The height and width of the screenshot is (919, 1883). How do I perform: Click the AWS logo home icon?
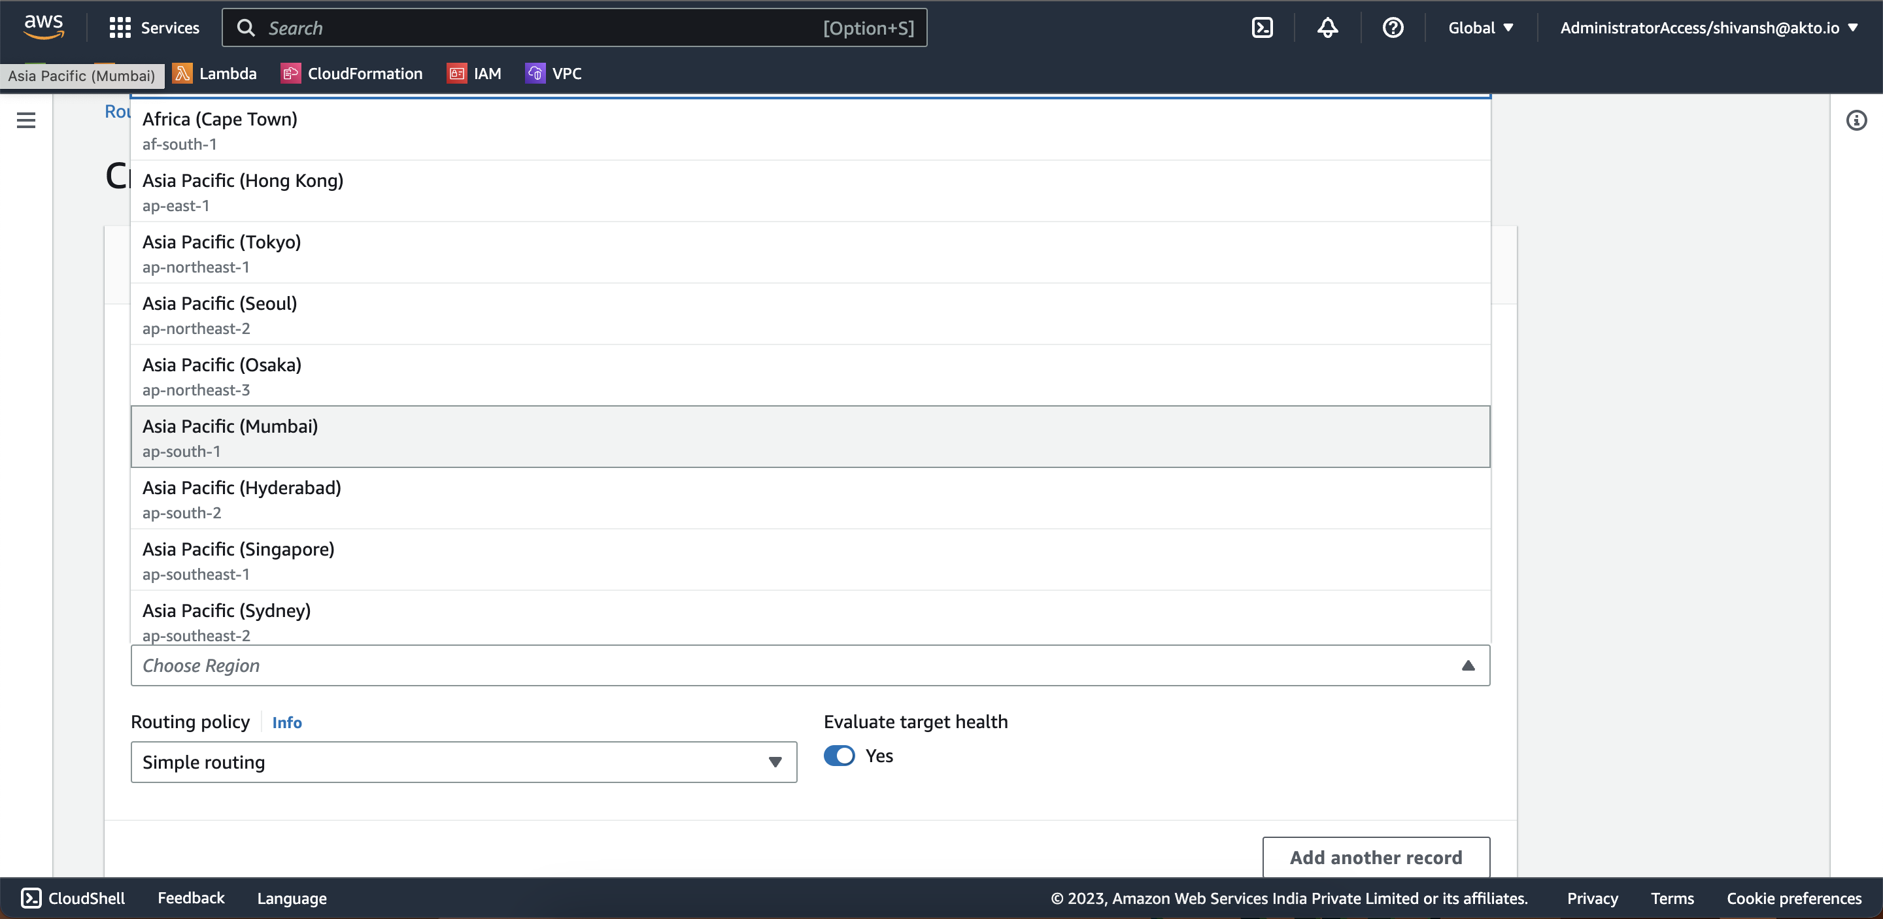(x=44, y=27)
